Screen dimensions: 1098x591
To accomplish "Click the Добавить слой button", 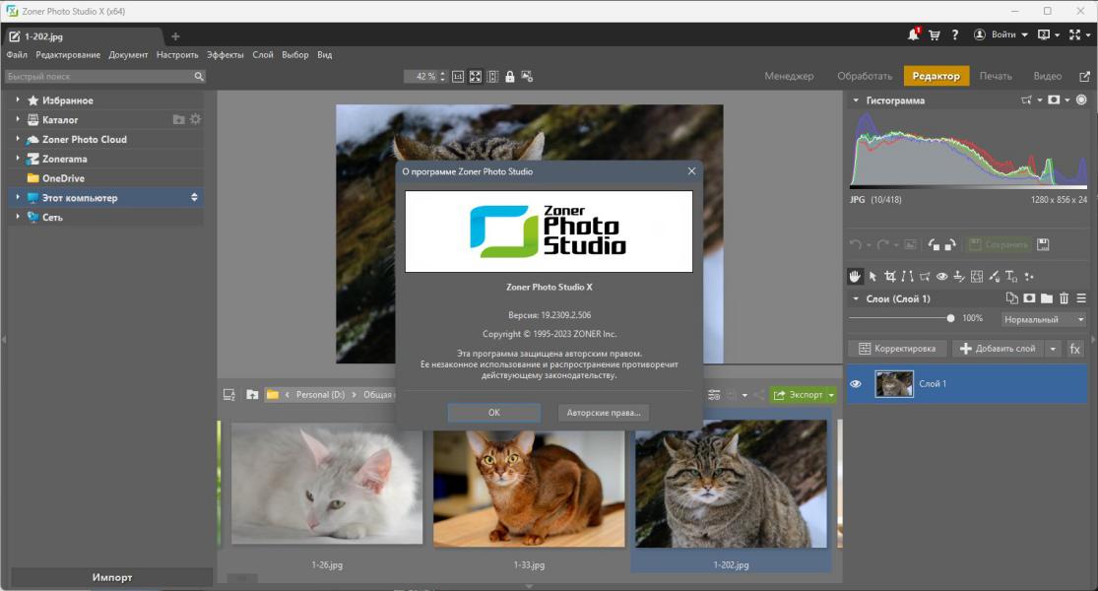I will [998, 349].
